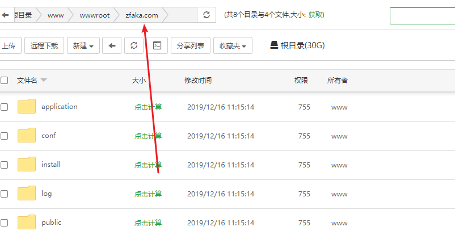
Task: Click 点击计算 for the application folder
Action: click(x=148, y=107)
